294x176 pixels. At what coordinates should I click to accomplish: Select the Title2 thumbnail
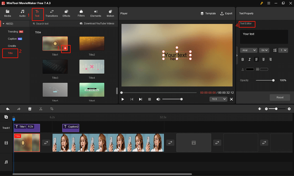pos(92,43)
